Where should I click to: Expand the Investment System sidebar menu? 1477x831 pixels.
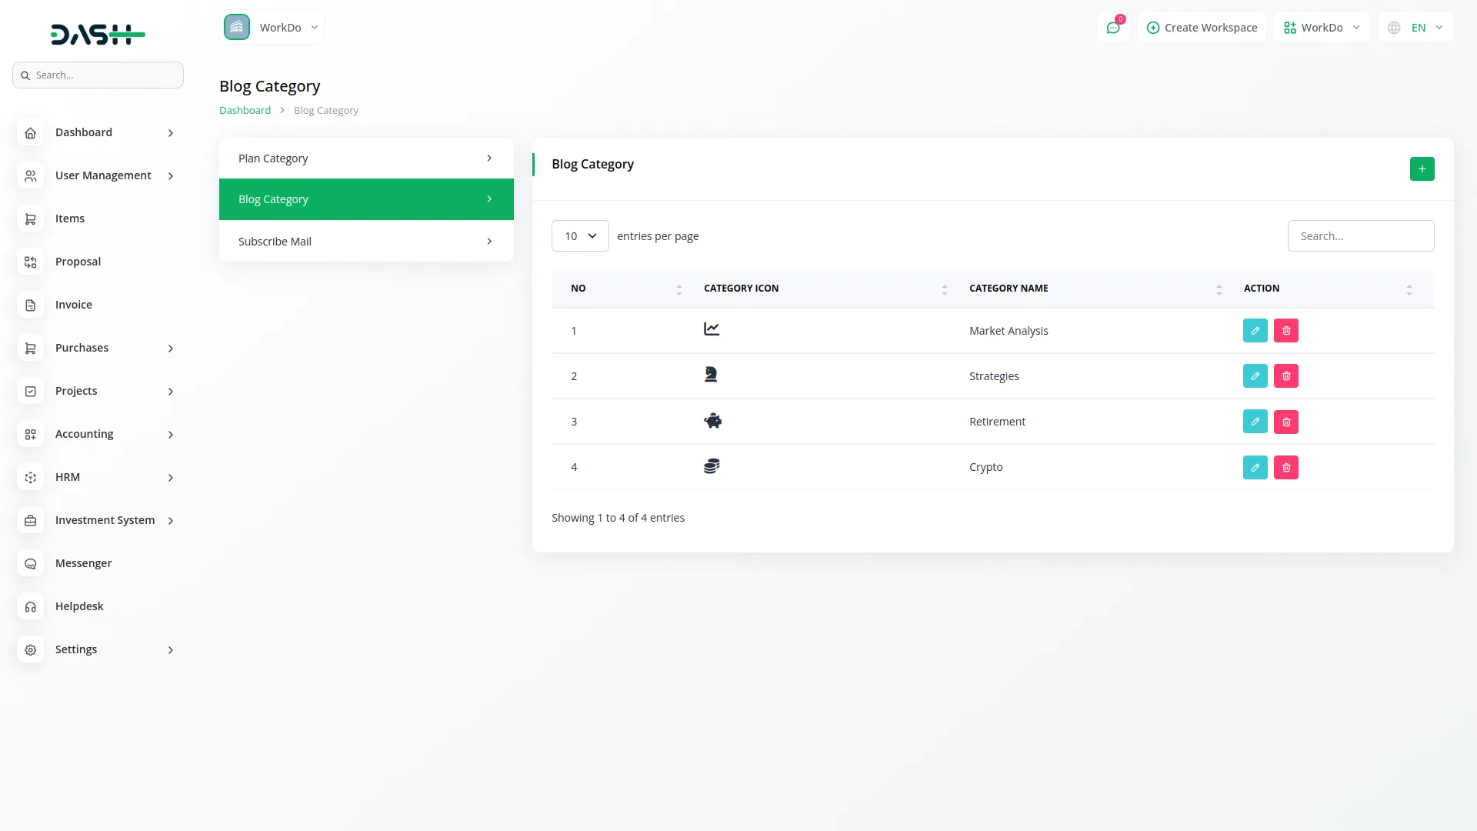click(105, 521)
